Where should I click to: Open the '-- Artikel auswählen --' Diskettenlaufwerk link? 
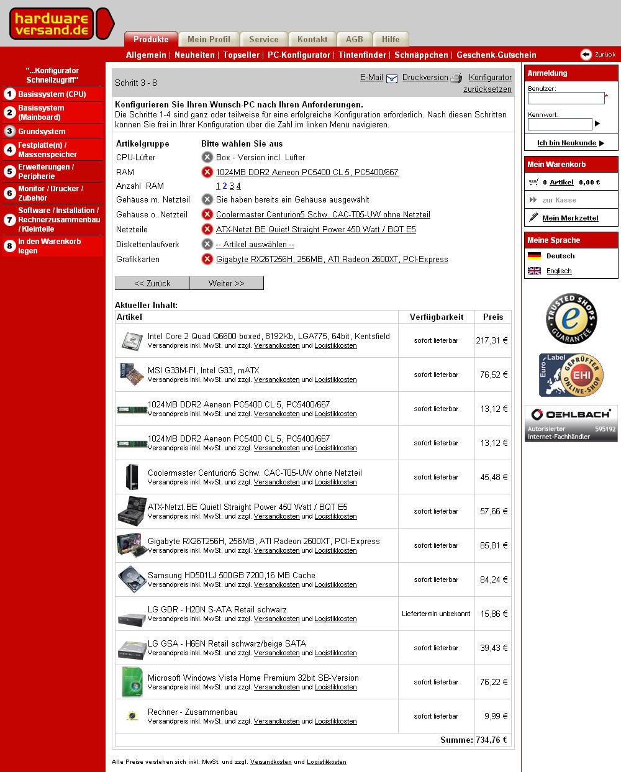255,244
